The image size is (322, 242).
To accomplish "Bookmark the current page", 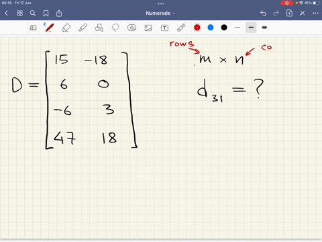I will [46, 13].
